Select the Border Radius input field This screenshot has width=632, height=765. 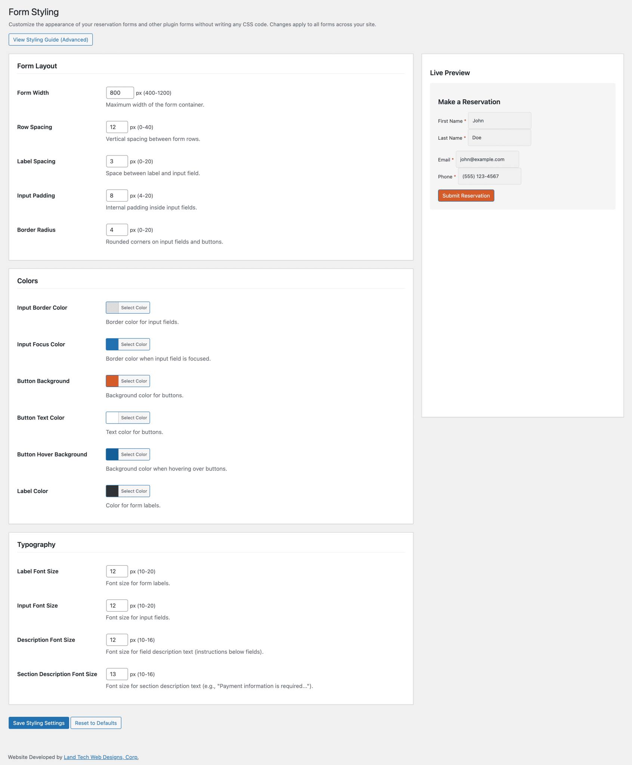click(x=117, y=230)
